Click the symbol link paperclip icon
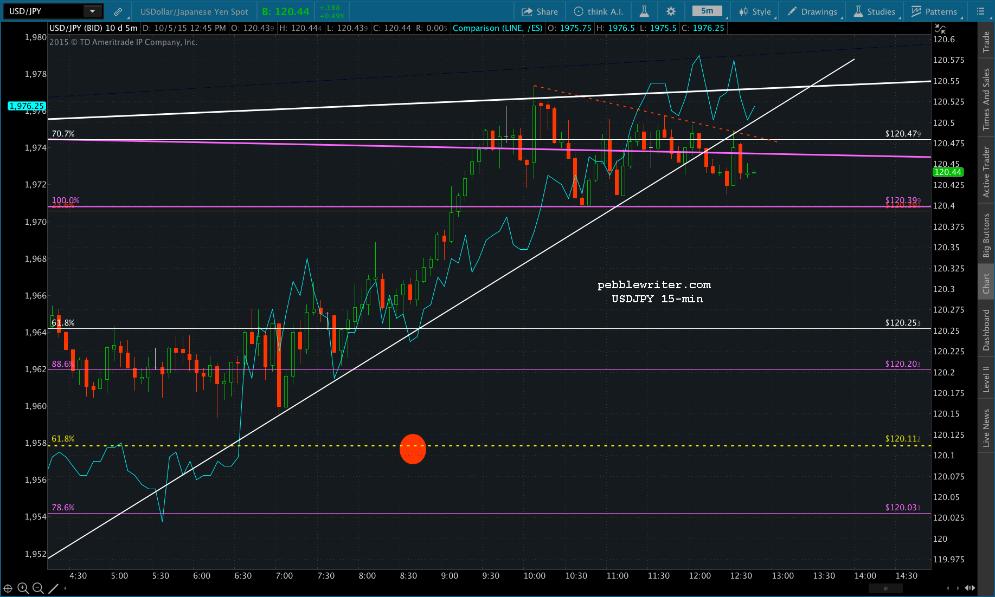The height and width of the screenshot is (597, 995). click(x=118, y=11)
